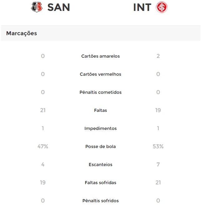The height and width of the screenshot is (205, 201).
Task: Select SAN's 21 fouls value
Action: coord(43,110)
